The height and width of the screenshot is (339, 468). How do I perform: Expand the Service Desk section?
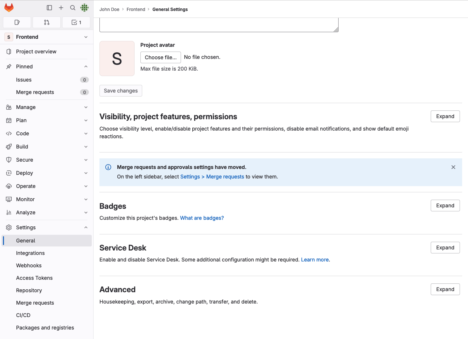445,248
